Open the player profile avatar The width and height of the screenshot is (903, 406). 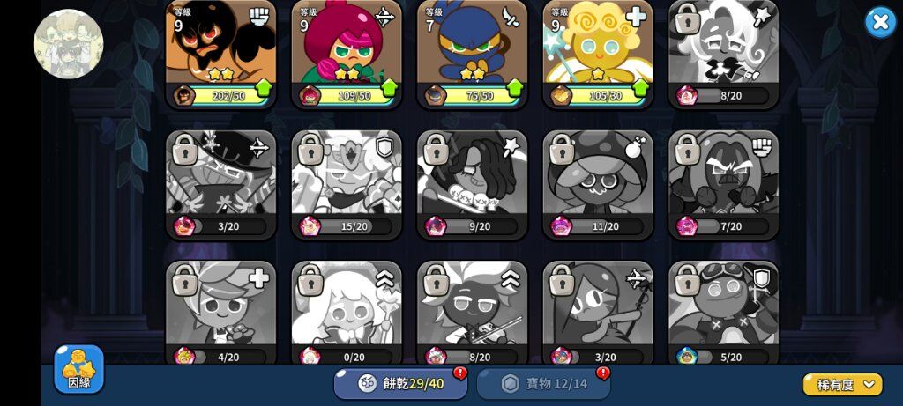pyautogui.click(x=69, y=44)
